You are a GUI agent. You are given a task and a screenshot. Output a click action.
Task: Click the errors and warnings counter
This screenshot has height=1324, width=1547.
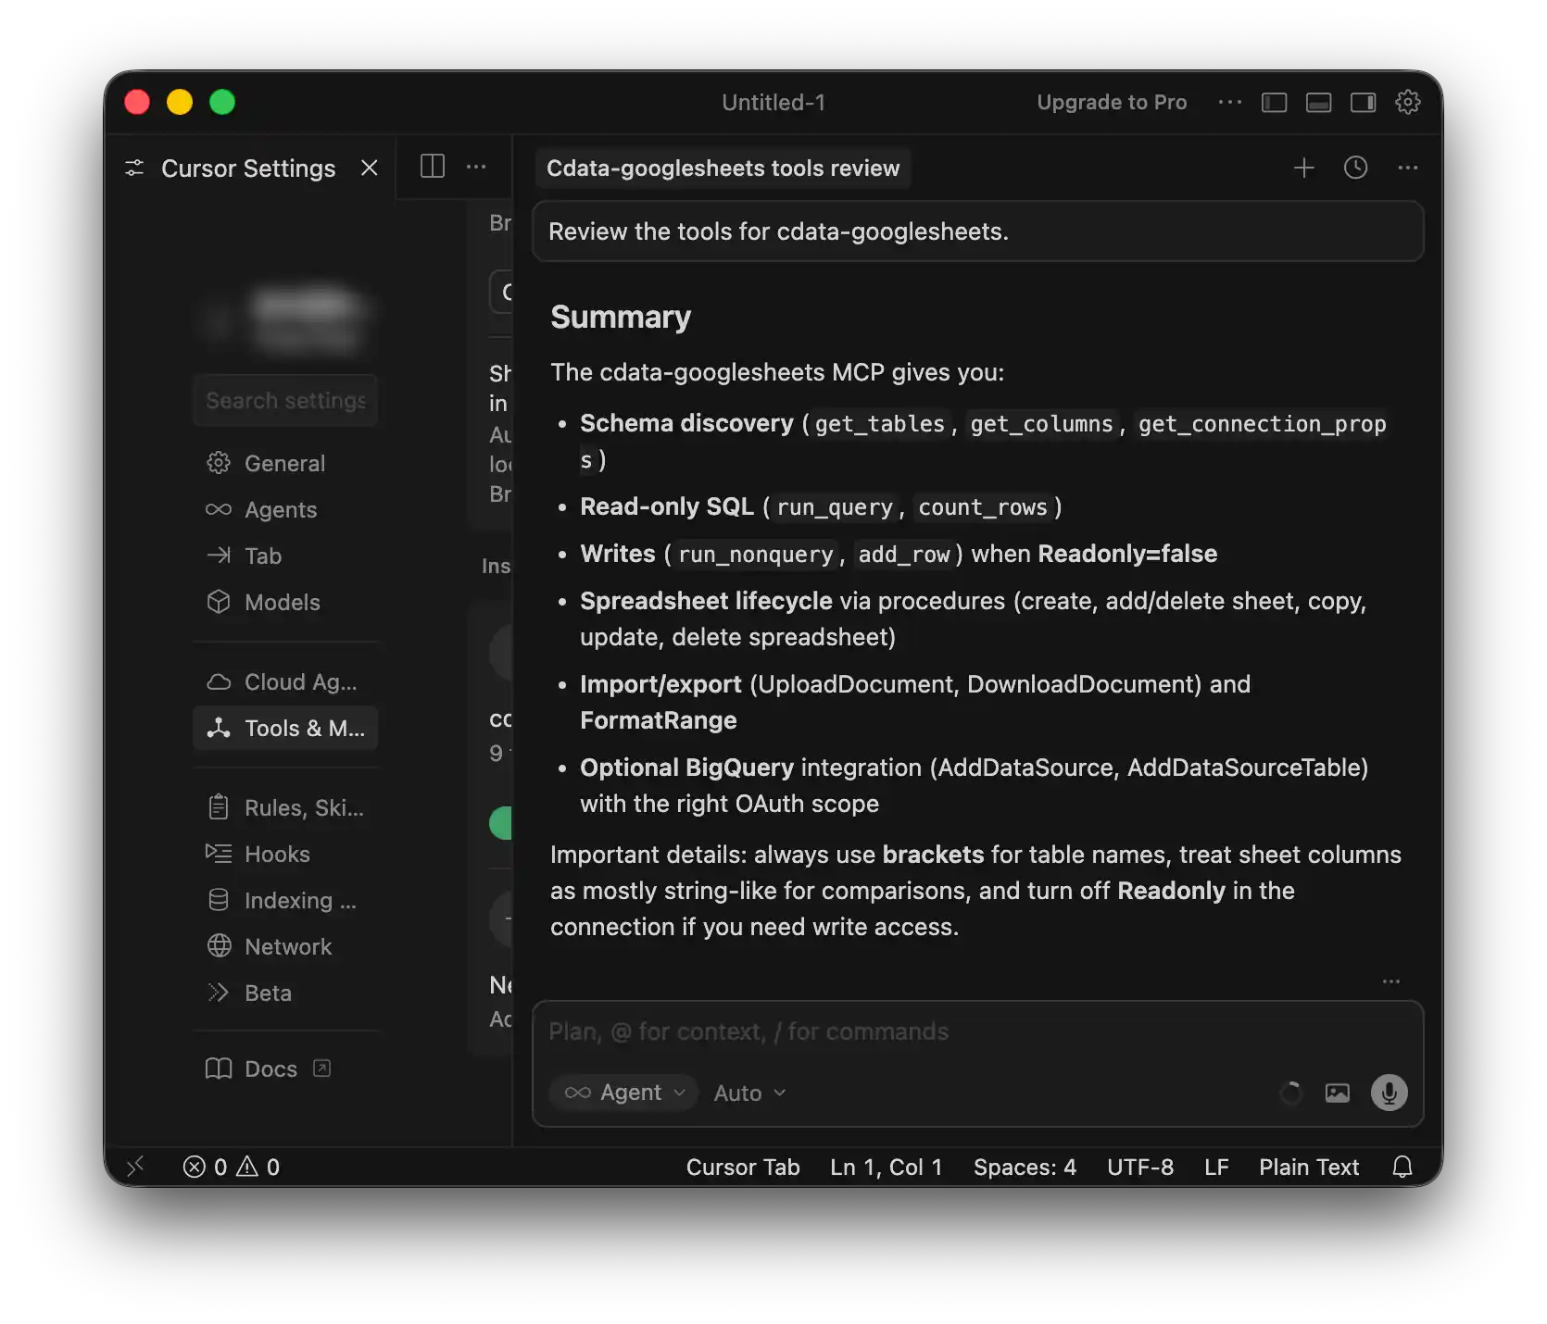click(230, 1167)
